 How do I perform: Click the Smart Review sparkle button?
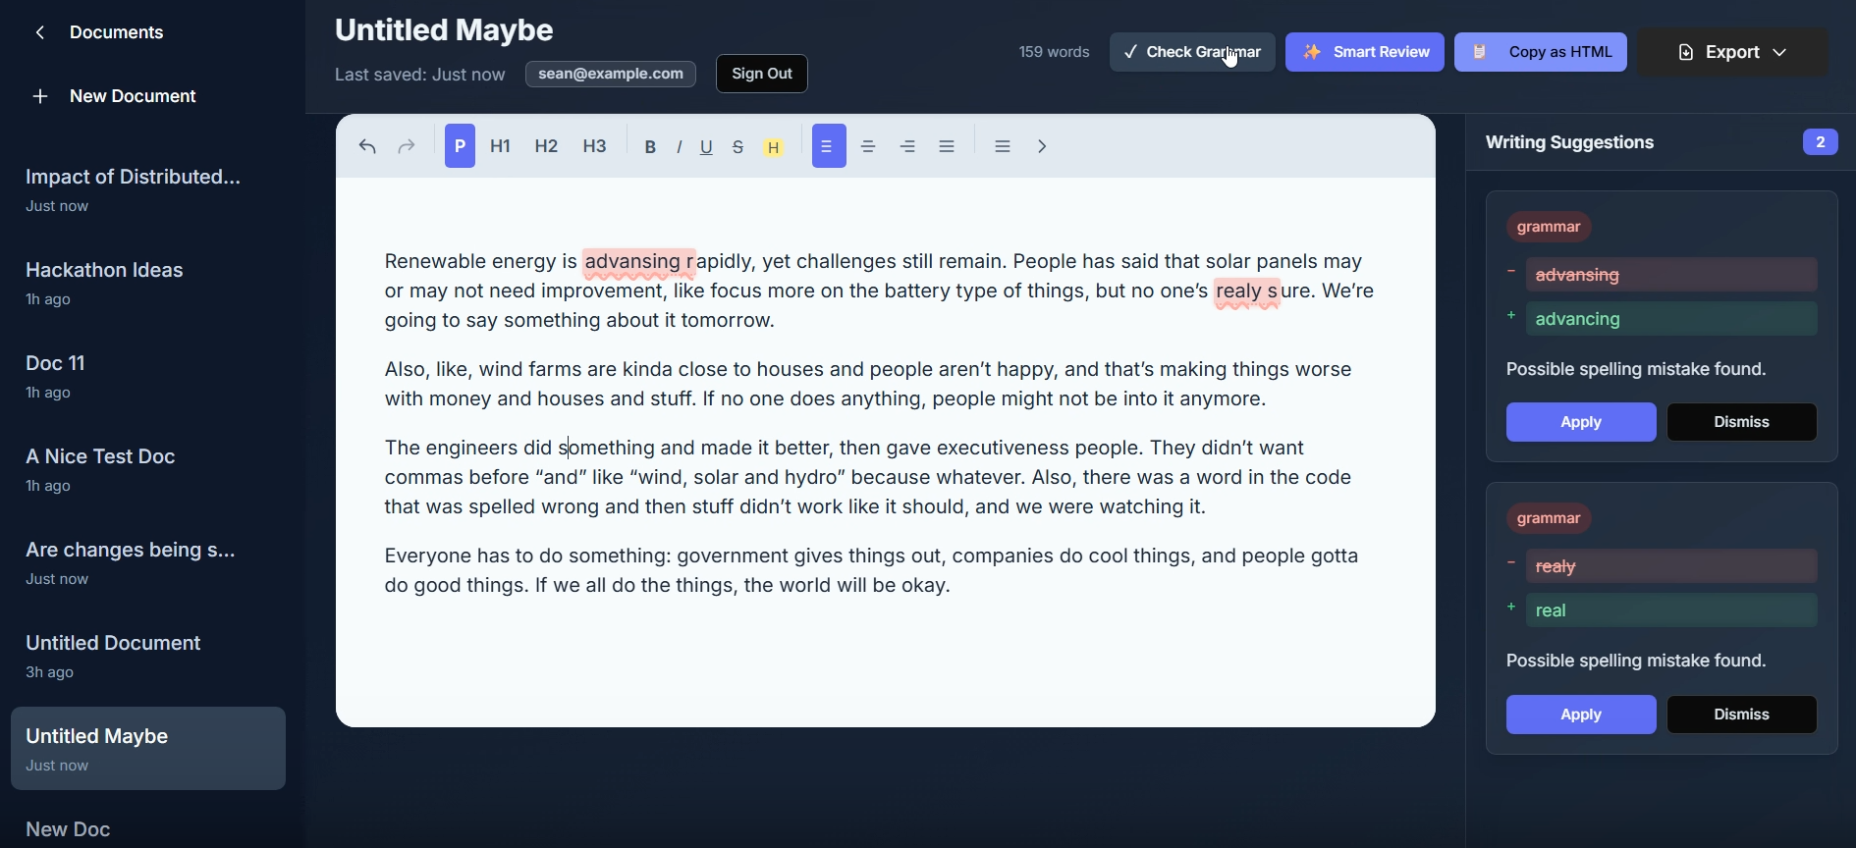[x=1364, y=52]
